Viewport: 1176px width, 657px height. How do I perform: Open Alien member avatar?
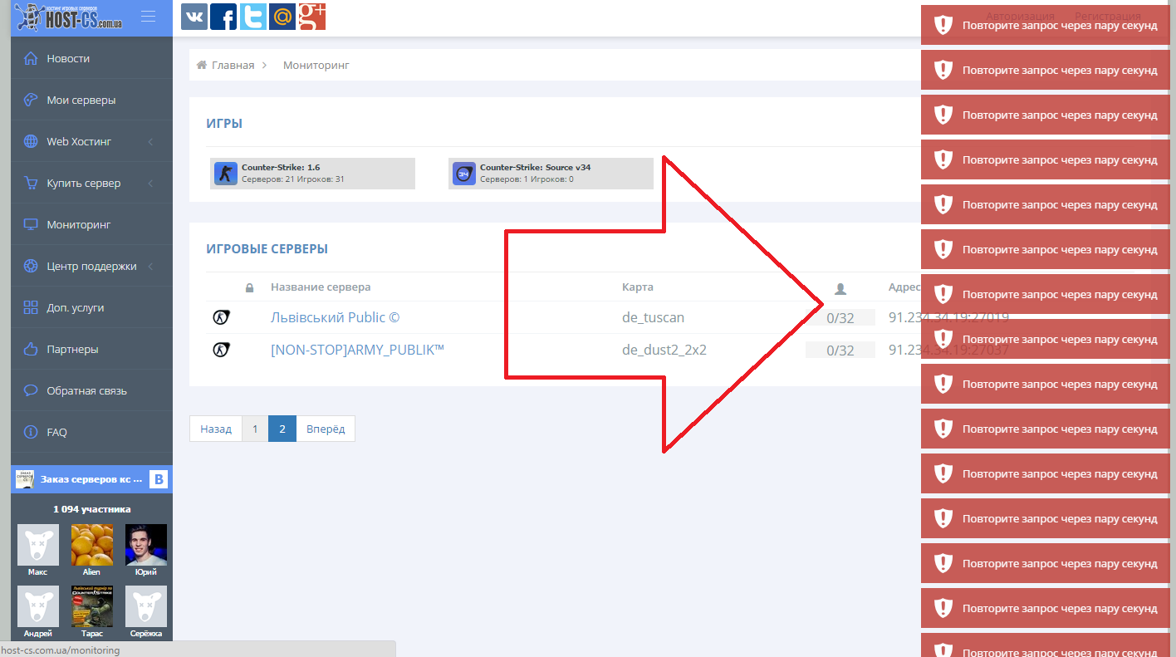pos(92,545)
